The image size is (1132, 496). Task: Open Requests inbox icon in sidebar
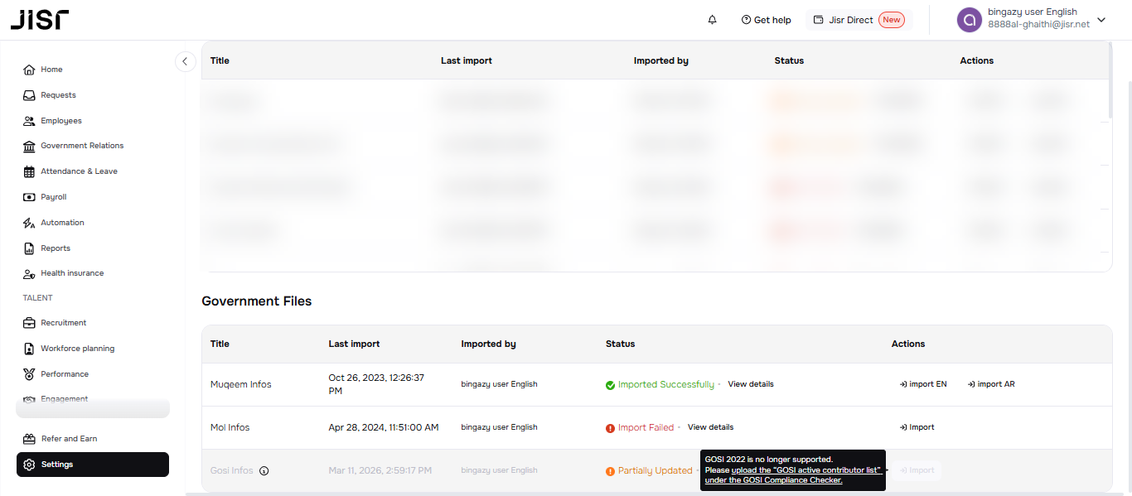pyautogui.click(x=29, y=95)
